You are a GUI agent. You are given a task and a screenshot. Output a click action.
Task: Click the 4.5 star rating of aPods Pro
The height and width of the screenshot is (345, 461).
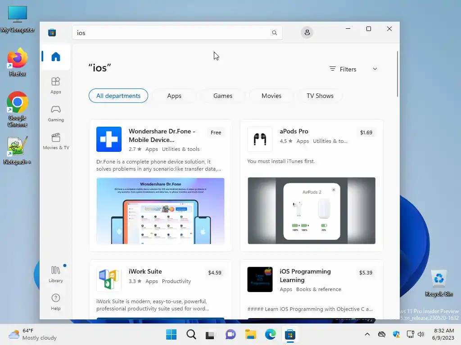tap(286, 141)
